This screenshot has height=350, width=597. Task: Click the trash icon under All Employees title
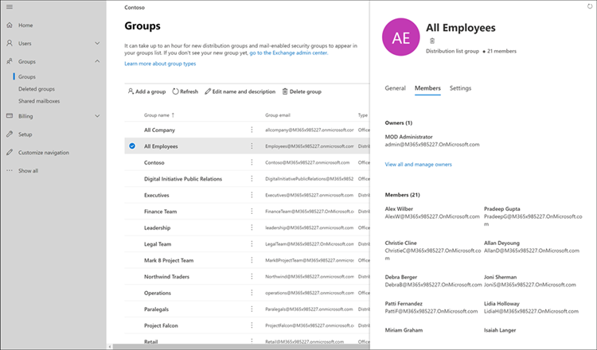432,40
